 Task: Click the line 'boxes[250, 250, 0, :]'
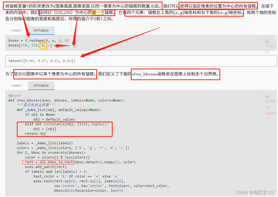(x=30, y=45)
